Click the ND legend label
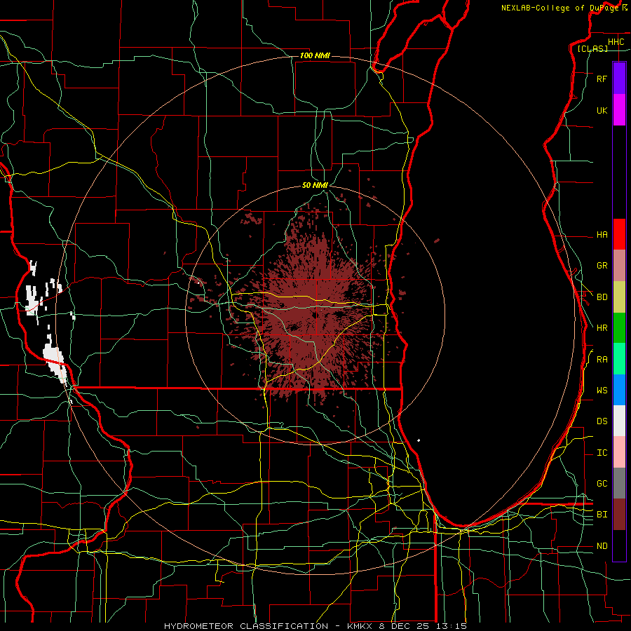 tap(602, 546)
